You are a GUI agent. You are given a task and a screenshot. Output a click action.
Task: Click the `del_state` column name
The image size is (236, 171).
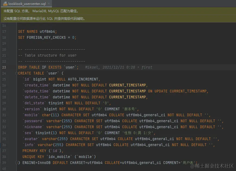pos(34,103)
